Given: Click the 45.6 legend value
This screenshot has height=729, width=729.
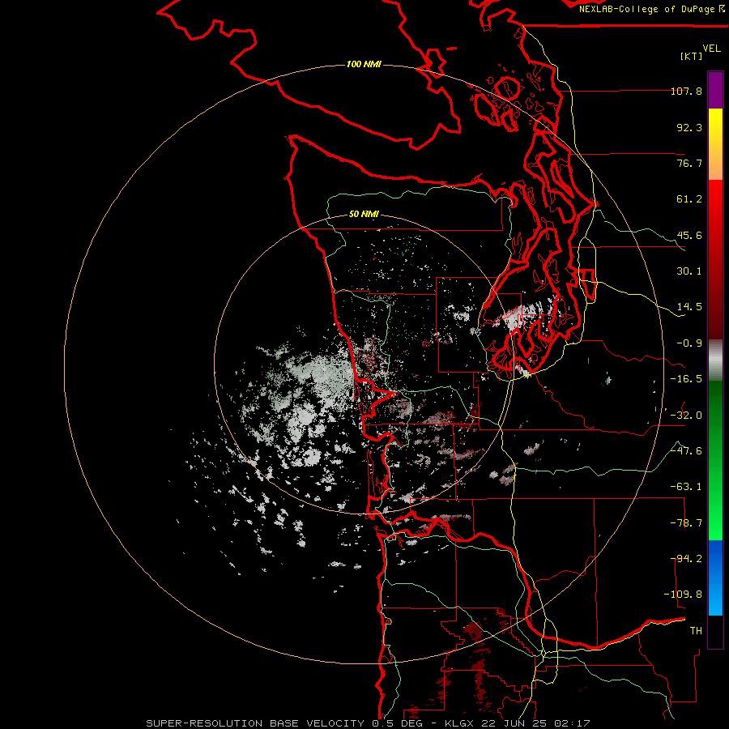Looking at the screenshot, I should [689, 235].
